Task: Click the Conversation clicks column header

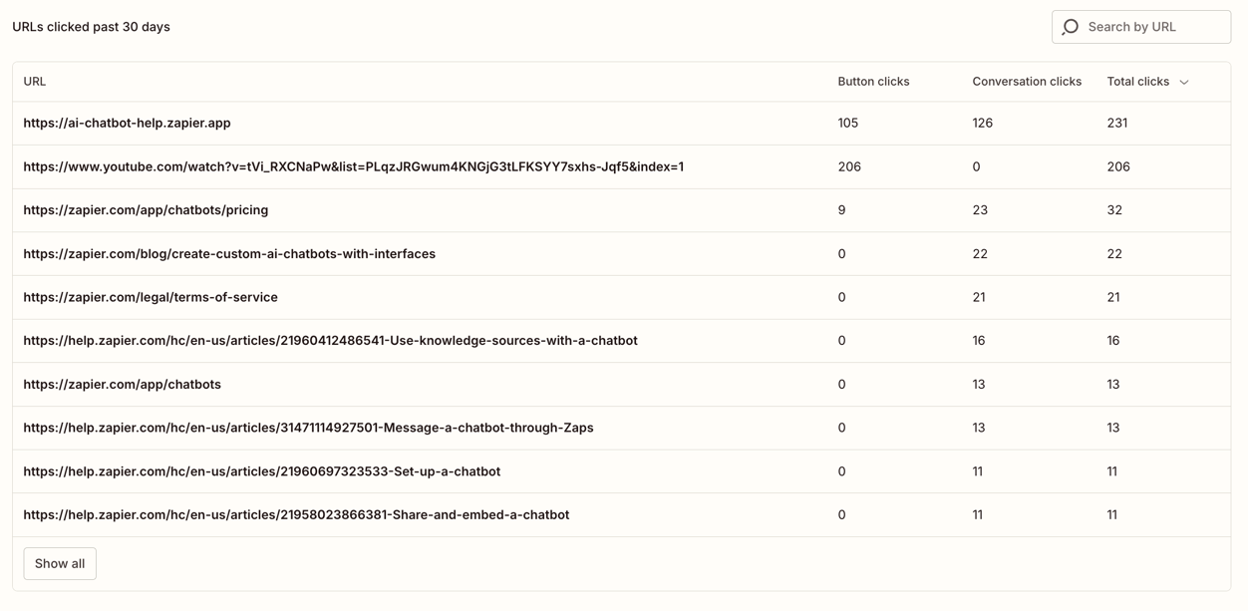Action: tap(1026, 82)
